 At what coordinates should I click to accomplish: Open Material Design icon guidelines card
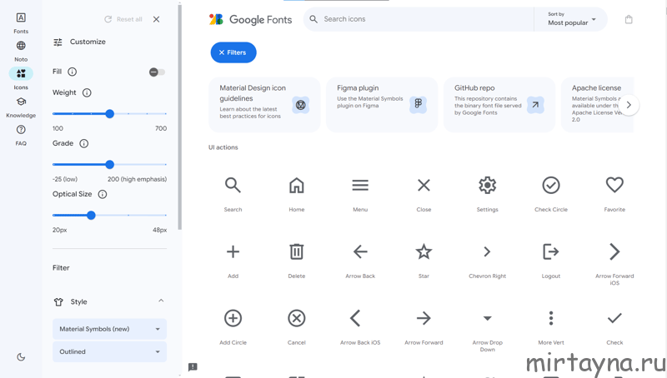click(x=264, y=105)
